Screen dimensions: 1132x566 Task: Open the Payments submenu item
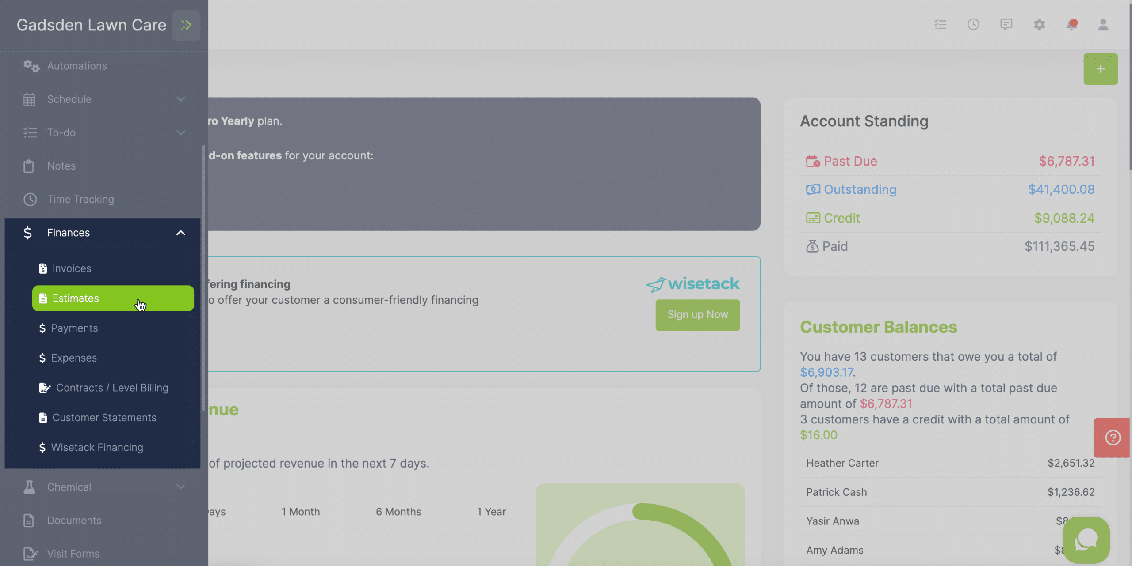(x=113, y=328)
